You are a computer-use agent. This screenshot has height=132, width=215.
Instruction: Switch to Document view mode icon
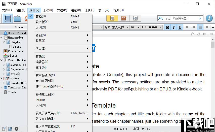point(112,18)
